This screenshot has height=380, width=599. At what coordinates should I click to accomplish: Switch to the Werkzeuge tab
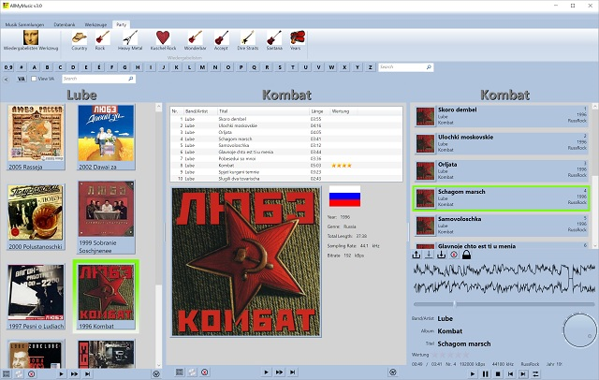95,24
